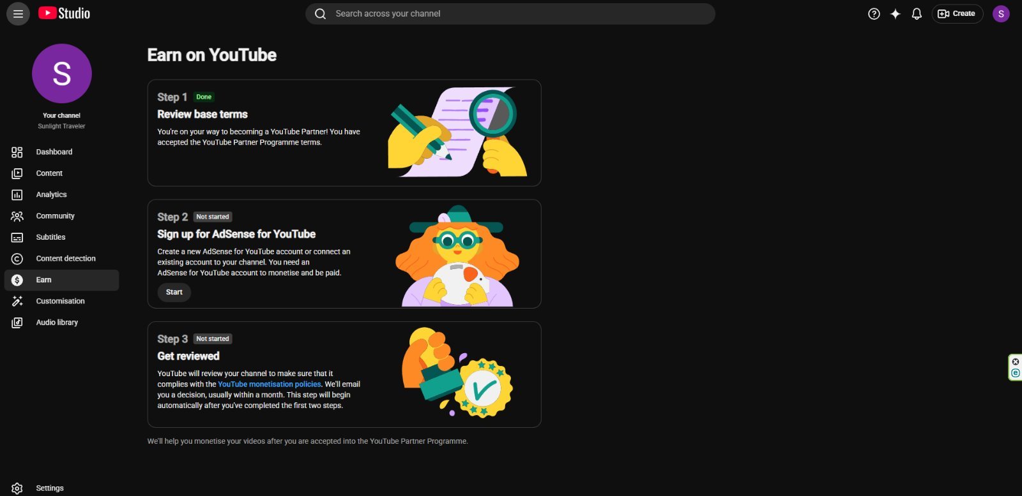
Task: Click the Audio library icon
Action: [17, 323]
